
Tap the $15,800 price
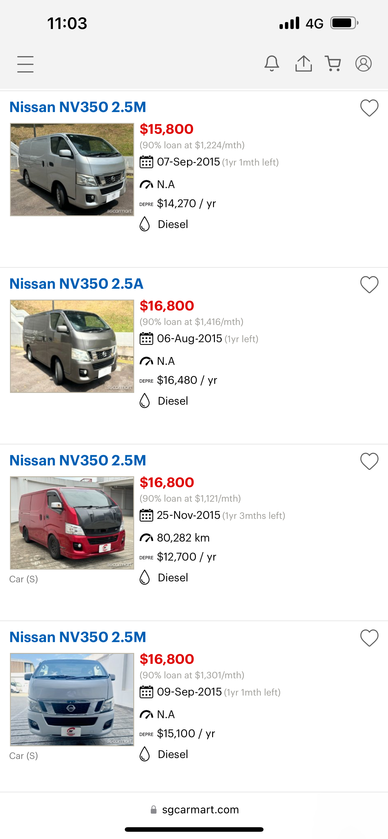click(167, 129)
